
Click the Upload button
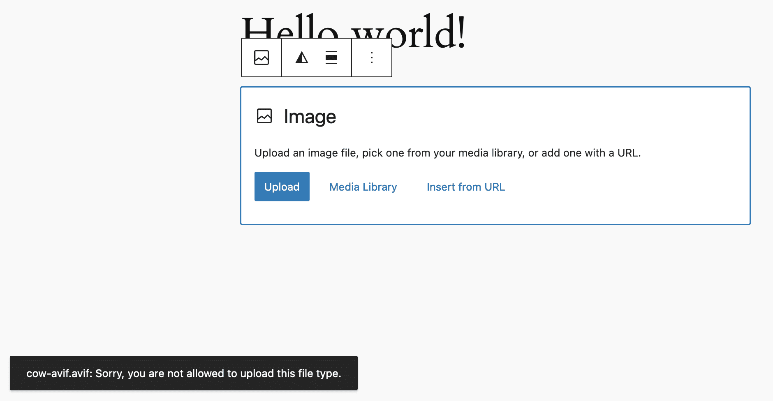point(282,187)
